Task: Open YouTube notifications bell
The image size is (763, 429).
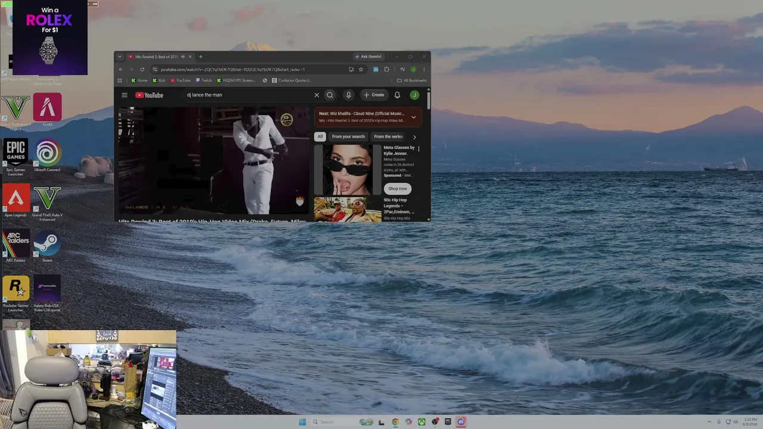Action: 397,95
